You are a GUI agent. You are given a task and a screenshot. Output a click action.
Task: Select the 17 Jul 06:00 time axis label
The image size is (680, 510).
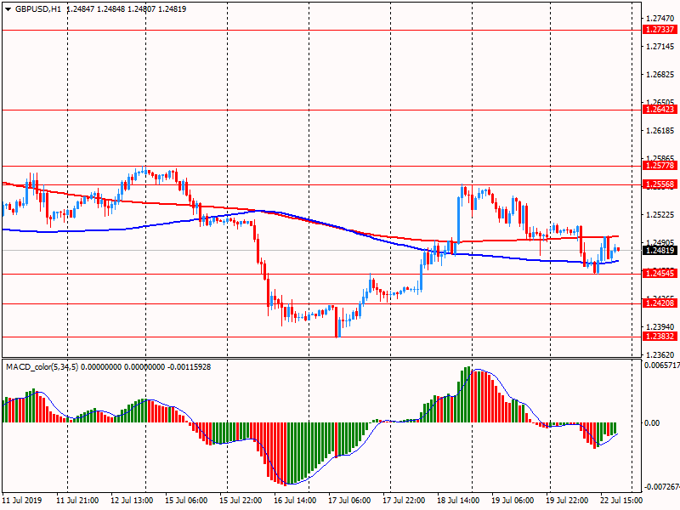click(x=349, y=501)
